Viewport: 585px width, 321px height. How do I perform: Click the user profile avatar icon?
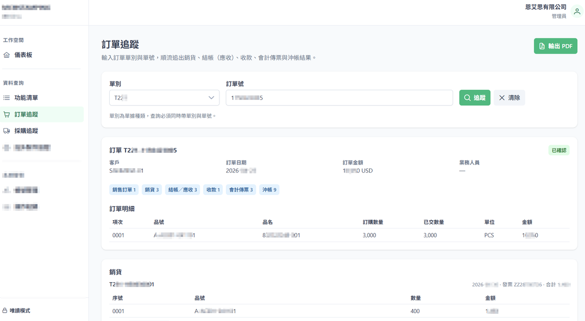point(577,12)
